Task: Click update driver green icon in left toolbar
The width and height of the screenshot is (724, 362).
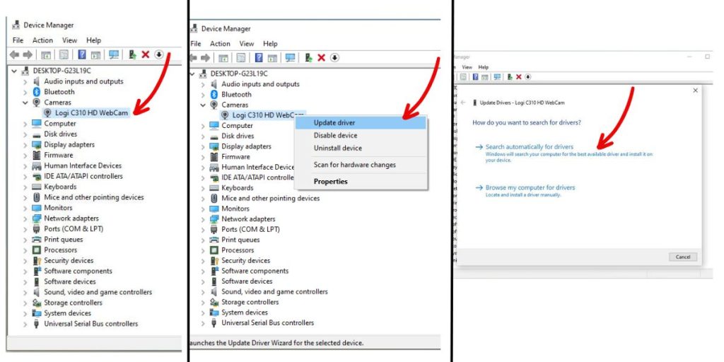Action: (132, 54)
